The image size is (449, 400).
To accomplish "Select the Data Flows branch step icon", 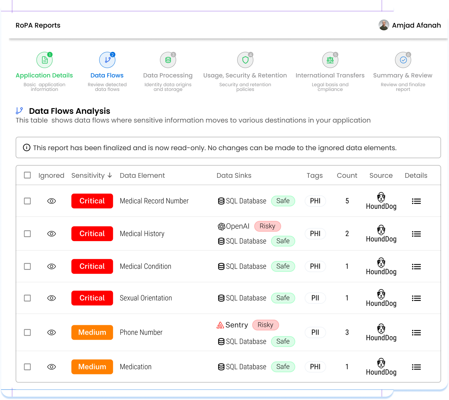I will coord(107,60).
